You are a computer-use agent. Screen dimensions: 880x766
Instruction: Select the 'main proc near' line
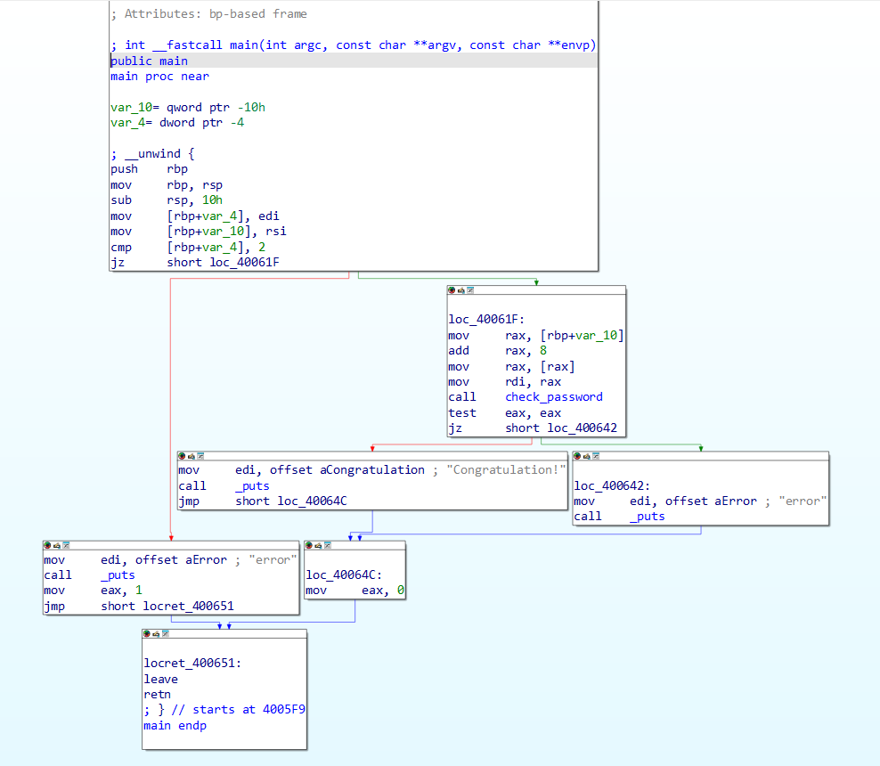(160, 77)
